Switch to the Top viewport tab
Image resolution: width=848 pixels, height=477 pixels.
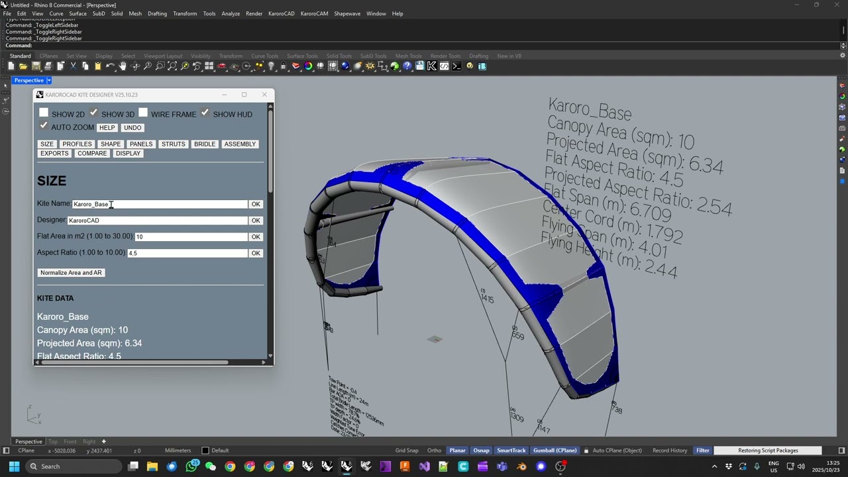coord(53,441)
